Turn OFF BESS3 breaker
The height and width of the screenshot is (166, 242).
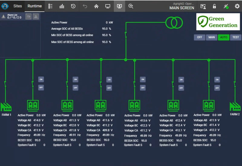[109, 88]
